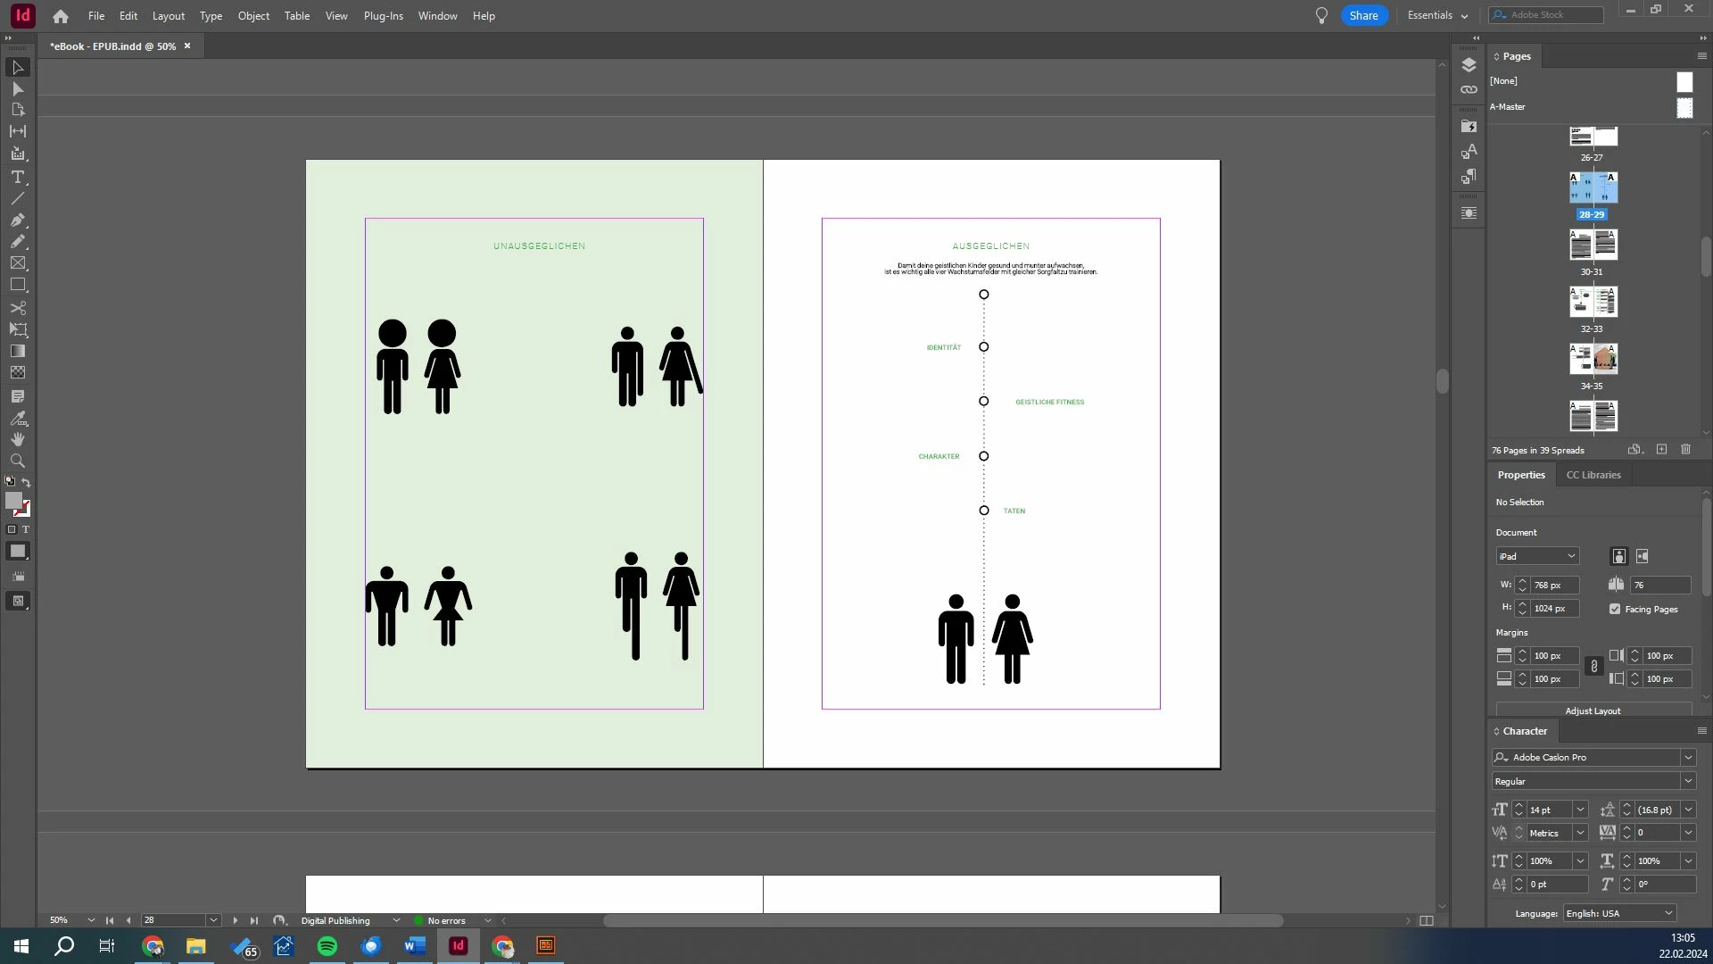1713x964 pixels.
Task: Switch to the CC Libraries tab
Action: (1593, 475)
